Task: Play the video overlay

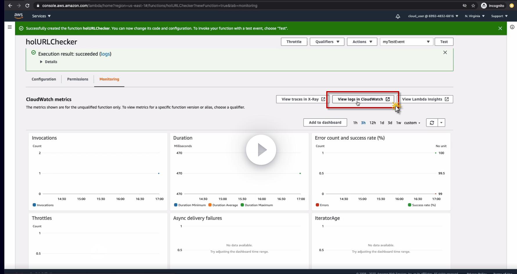Action: (261, 150)
